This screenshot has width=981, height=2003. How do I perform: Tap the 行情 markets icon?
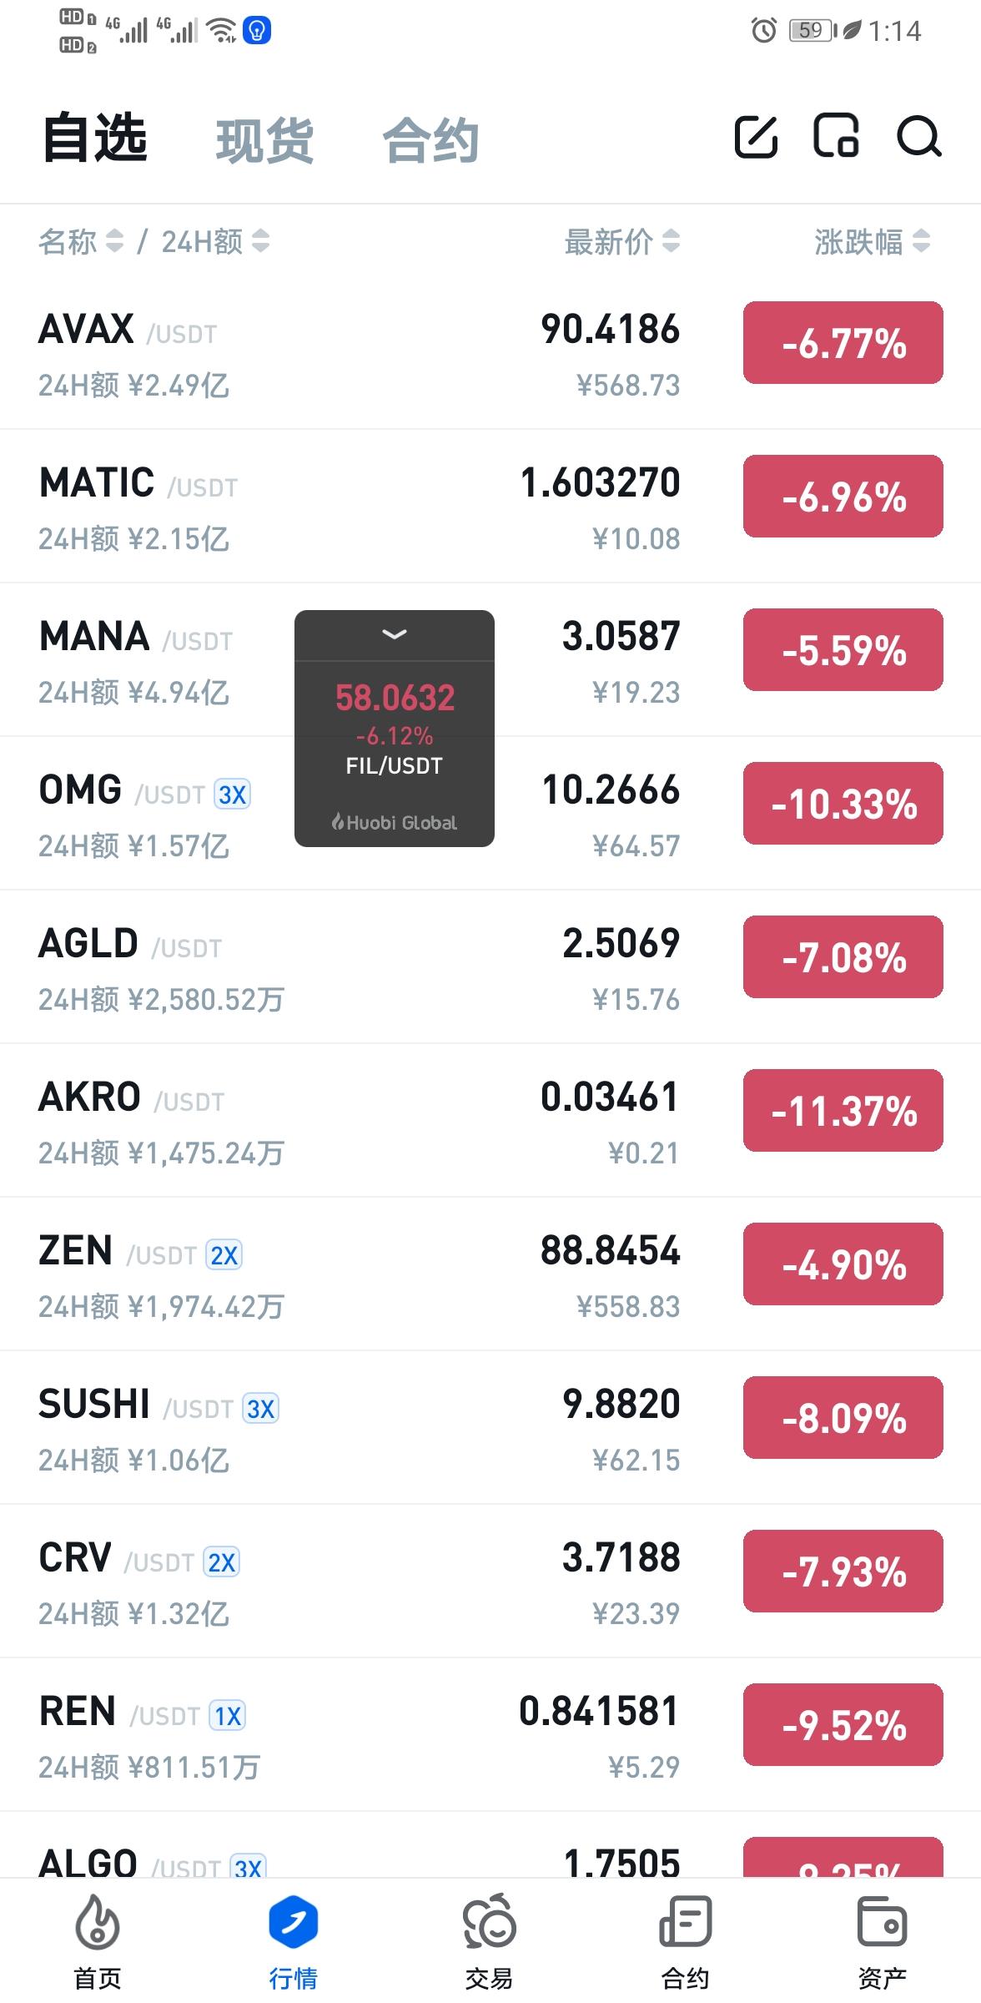coord(294,1940)
